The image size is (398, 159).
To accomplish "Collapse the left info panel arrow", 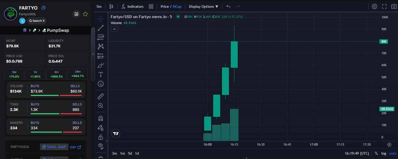I will tap(93, 54).
